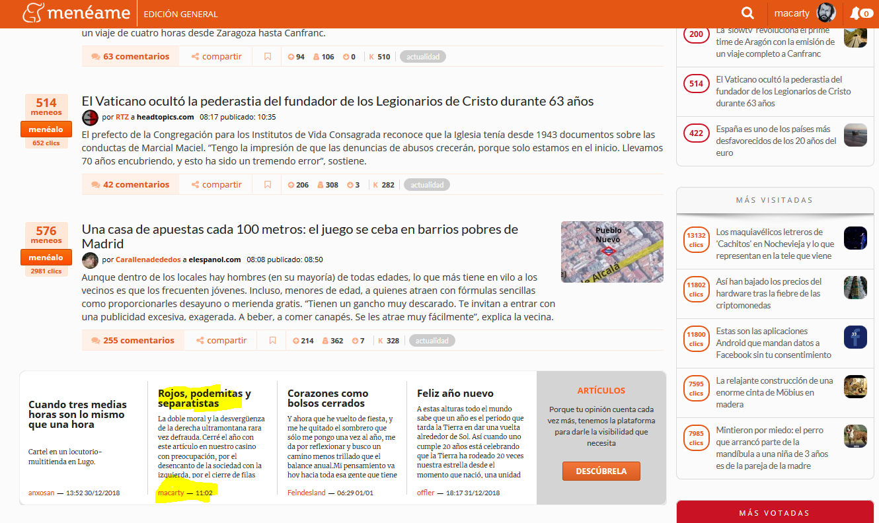Screen dimensions: 879x523
Task: Click dog thumbnail in Más Visitadas
Action: [x=855, y=436]
